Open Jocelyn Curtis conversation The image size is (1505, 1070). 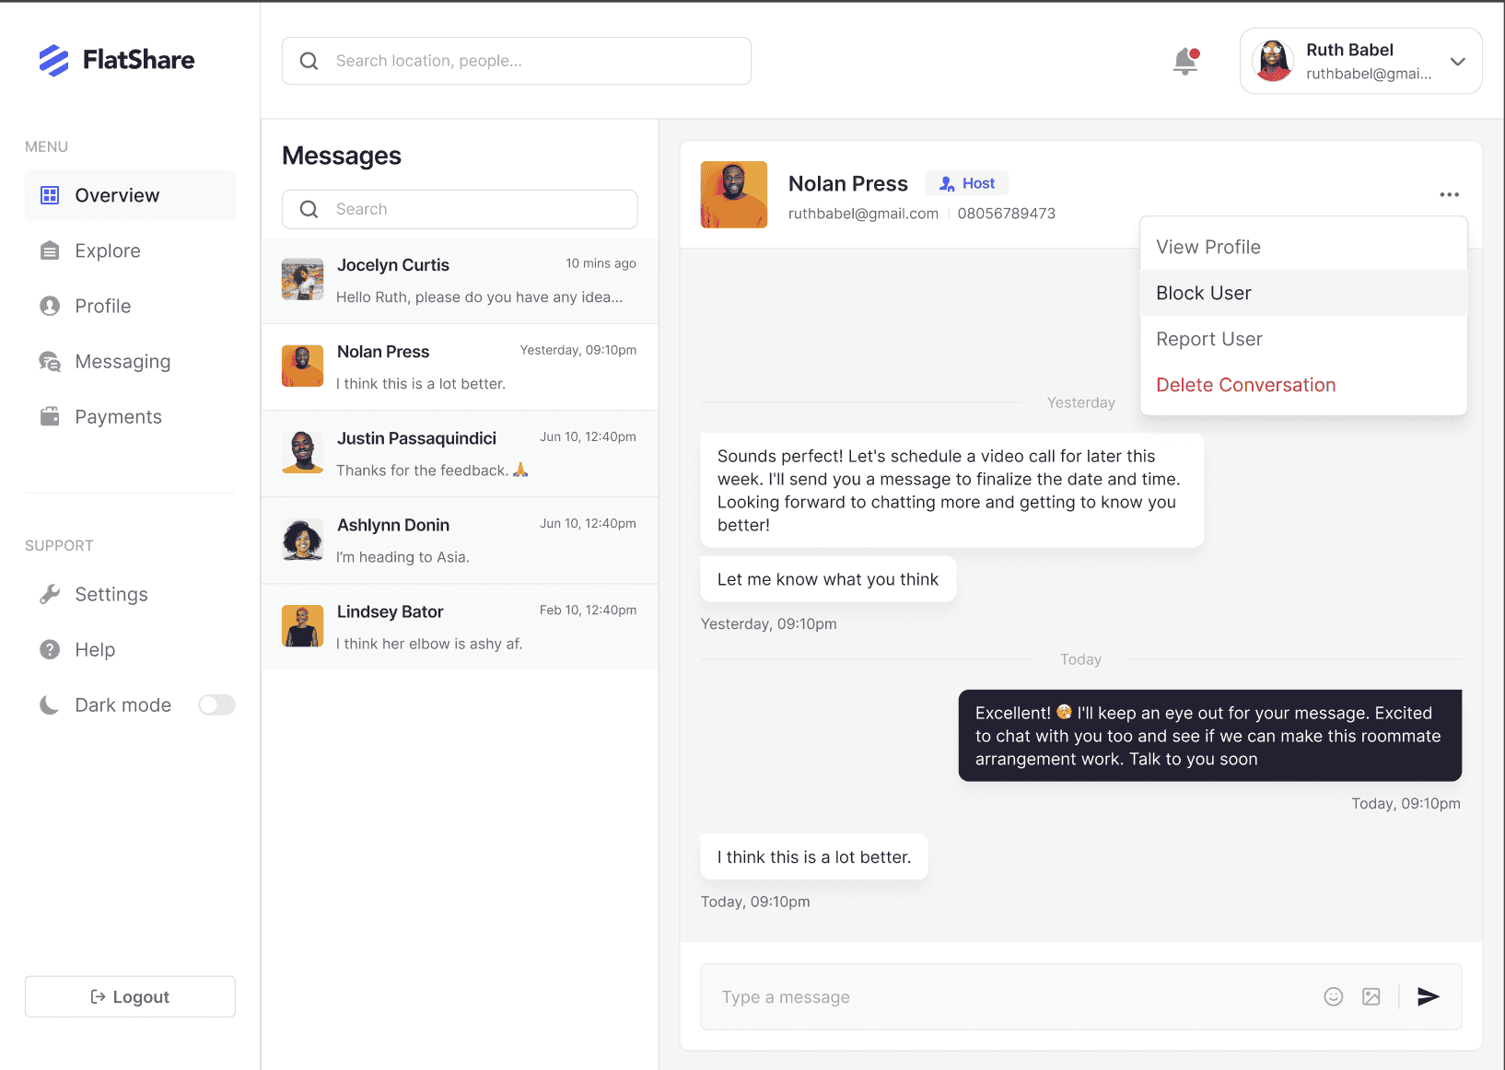(460, 280)
